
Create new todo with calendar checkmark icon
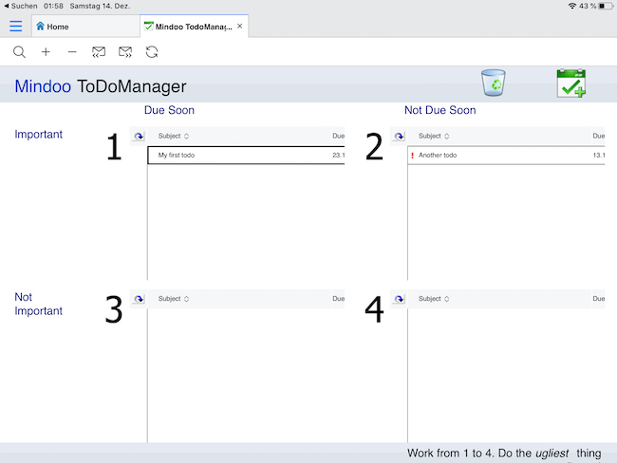coord(570,83)
